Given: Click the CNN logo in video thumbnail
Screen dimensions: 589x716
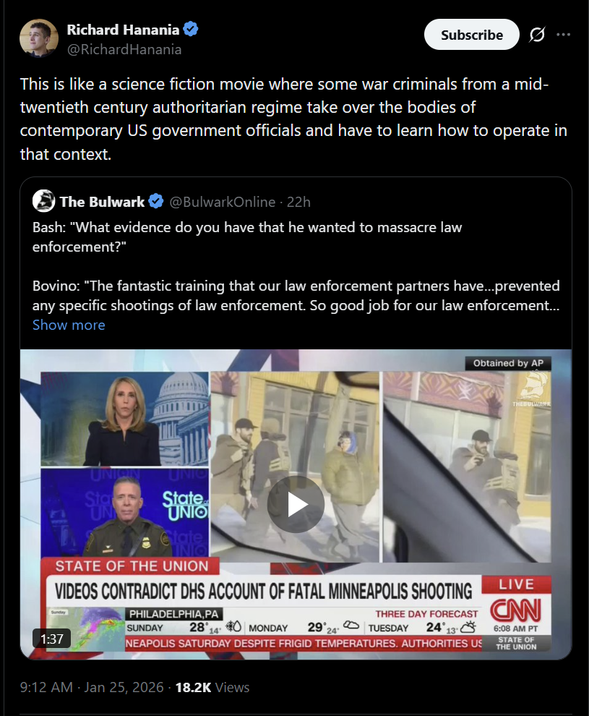Looking at the screenshot, I should [x=516, y=610].
